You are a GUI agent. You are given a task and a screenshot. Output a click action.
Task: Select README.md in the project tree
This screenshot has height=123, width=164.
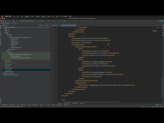point(10,71)
